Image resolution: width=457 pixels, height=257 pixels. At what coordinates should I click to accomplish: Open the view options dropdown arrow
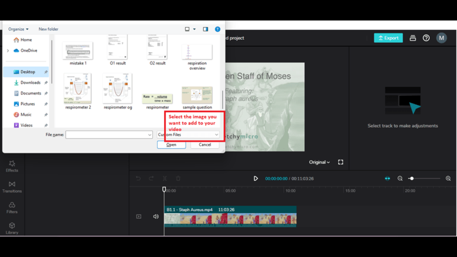point(195,29)
